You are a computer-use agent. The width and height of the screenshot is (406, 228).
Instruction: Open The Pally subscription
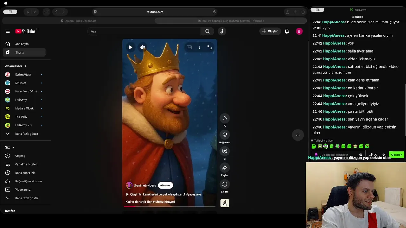coord(24,117)
